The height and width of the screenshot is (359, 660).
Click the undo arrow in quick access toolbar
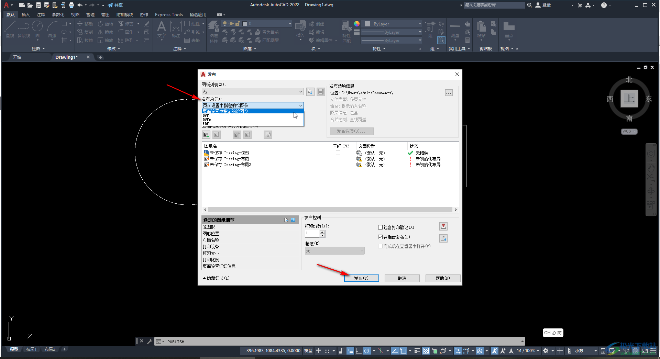point(80,5)
